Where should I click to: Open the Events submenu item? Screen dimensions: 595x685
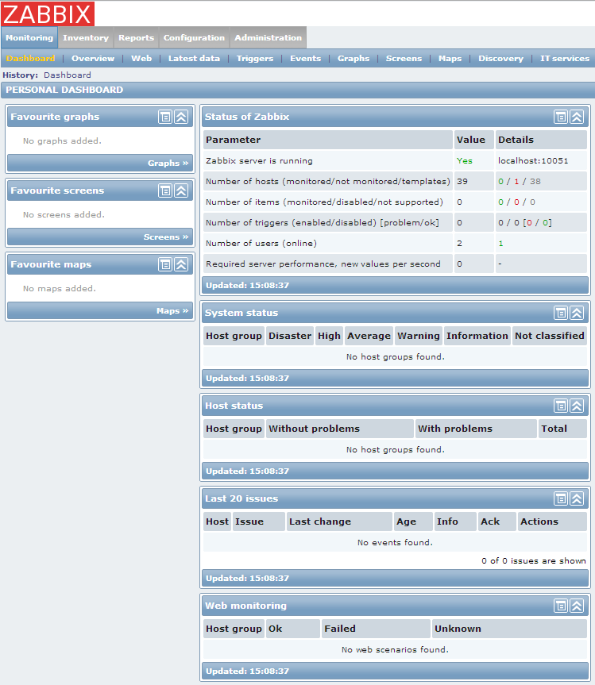pyautogui.click(x=306, y=59)
